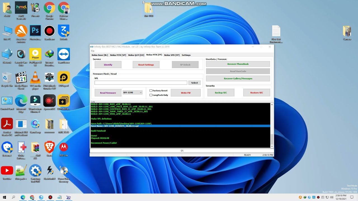Click the Recover Gallery/Messages button
Image resolution: width=358 pixels, height=201 pixels.
[x=238, y=78]
